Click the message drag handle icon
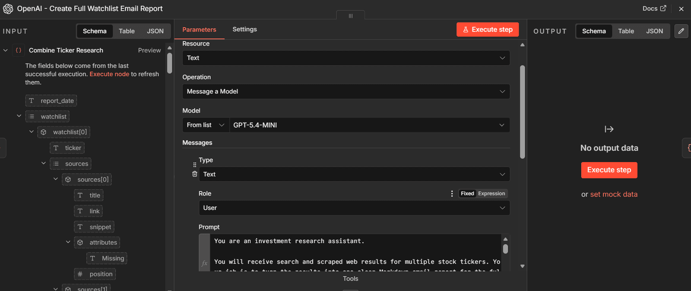Screen dimensions: 691x291 (195, 165)
